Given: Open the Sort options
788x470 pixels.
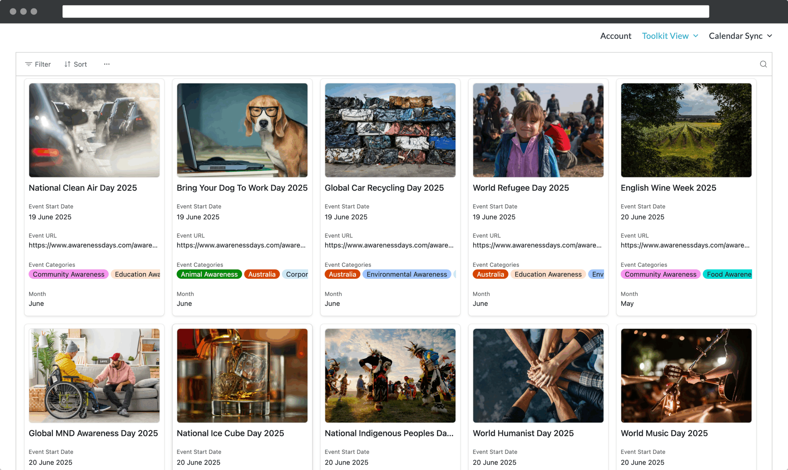Looking at the screenshot, I should coord(75,64).
